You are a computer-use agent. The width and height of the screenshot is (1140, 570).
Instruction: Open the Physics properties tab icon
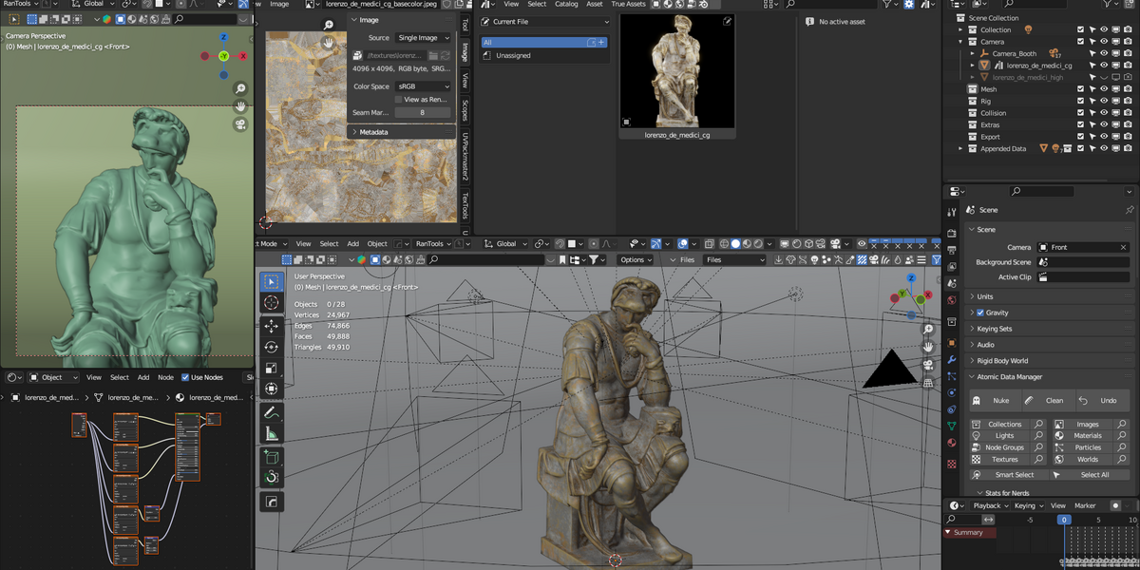point(952,392)
